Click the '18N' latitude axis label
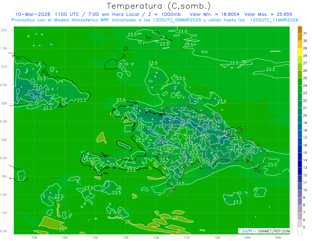The width and height of the screenshot is (312, 241). 4,176
